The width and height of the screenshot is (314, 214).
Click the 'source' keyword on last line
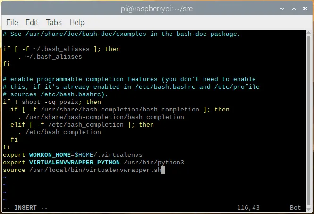pyautogui.click(x=14, y=170)
